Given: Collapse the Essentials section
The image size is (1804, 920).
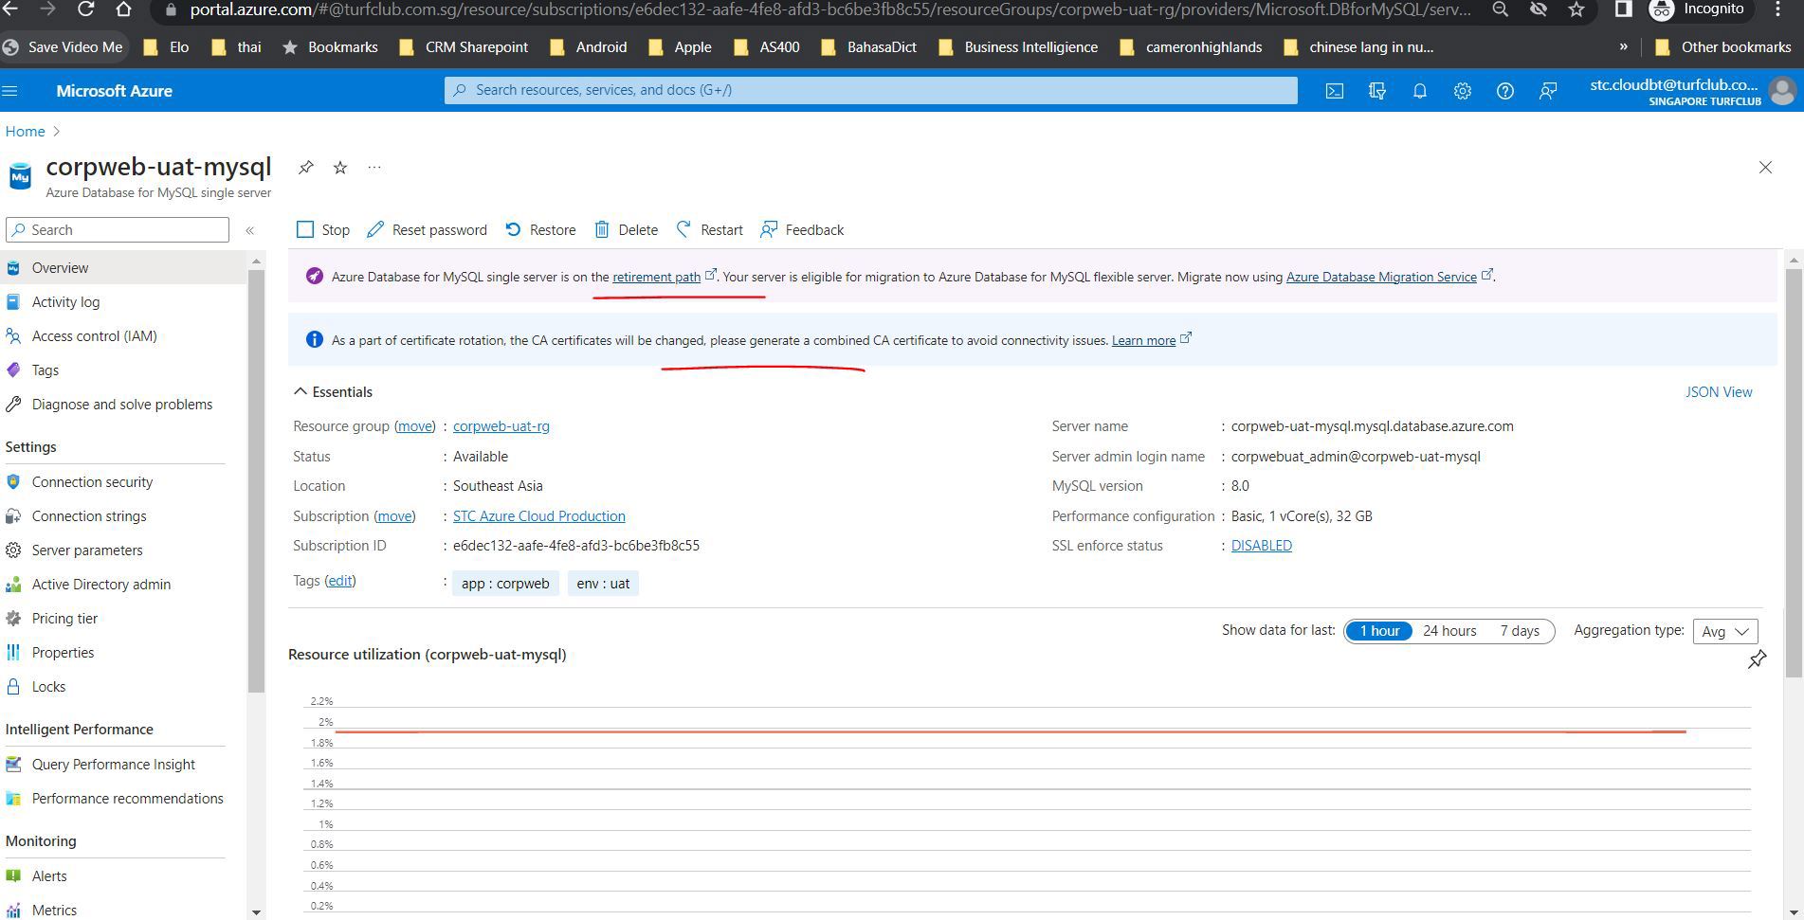Looking at the screenshot, I should (300, 391).
